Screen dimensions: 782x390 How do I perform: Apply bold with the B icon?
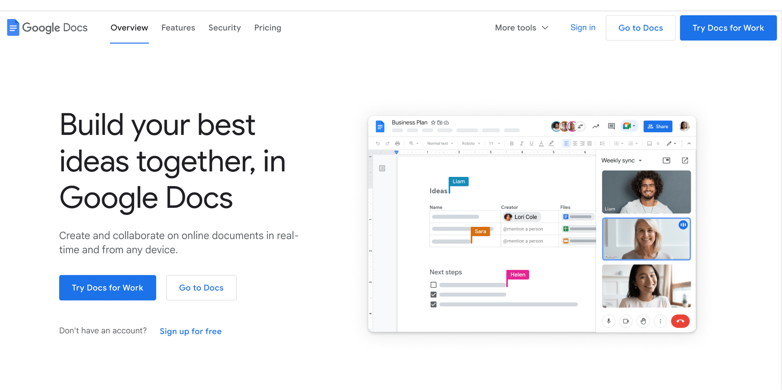pos(512,143)
